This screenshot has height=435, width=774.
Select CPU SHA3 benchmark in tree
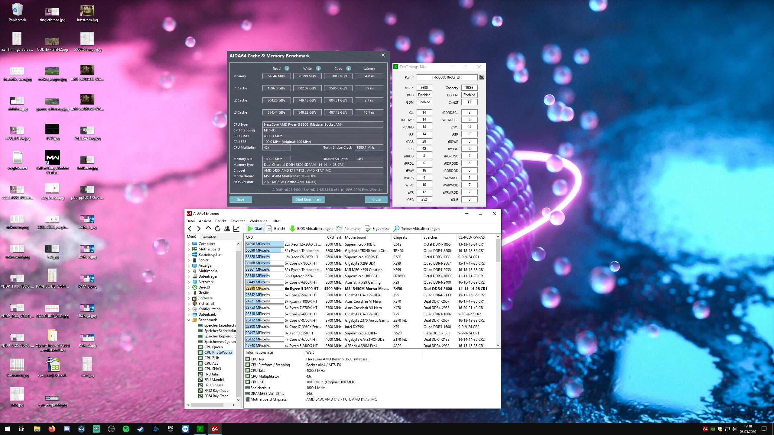coord(213,369)
